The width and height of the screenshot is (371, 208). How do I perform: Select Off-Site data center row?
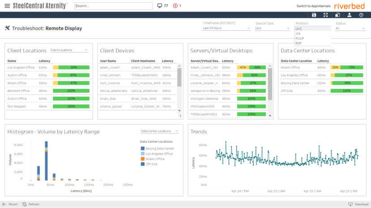click(322, 91)
